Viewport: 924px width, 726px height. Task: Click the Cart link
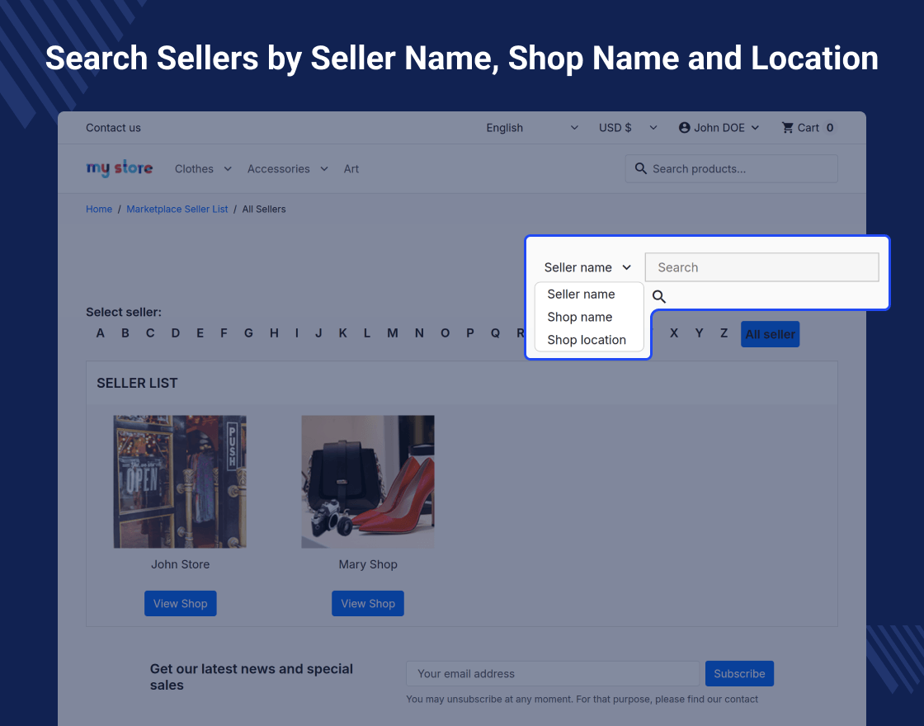[808, 128]
